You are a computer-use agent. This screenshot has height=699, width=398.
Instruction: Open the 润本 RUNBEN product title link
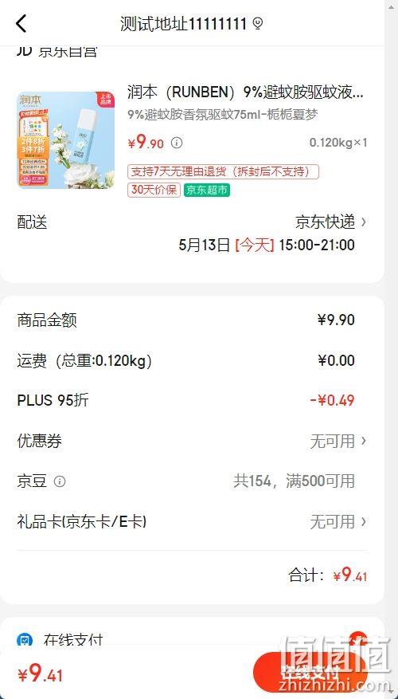tap(245, 93)
